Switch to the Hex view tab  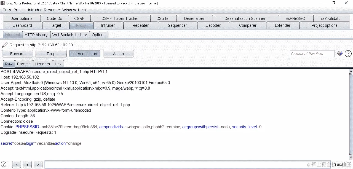coord(58,64)
